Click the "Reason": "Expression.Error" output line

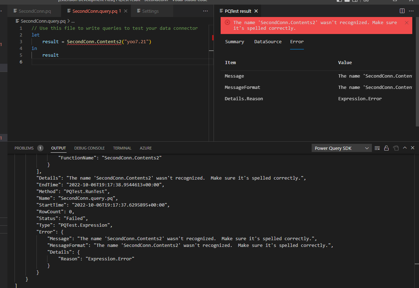tap(96, 259)
